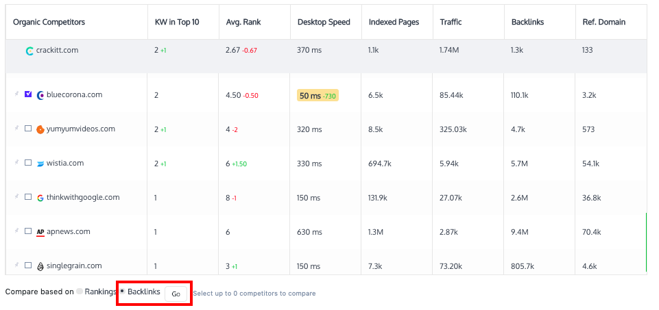Viewport: 659px width, 310px height.
Task: Click the 4.50 average rank for bluecorona.com
Action: (x=233, y=96)
